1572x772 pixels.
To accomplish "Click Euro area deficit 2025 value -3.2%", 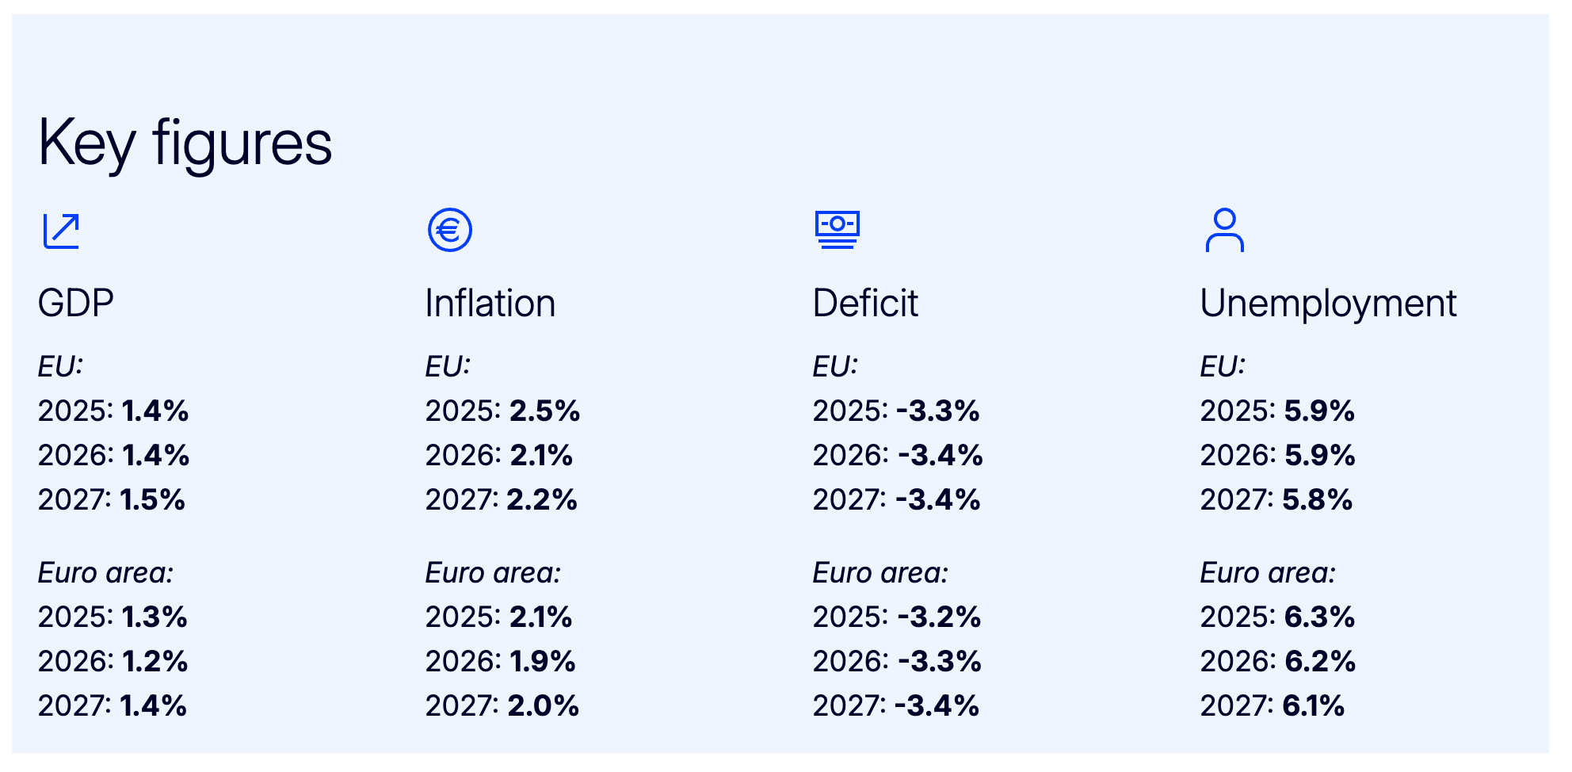I will coord(938,617).
